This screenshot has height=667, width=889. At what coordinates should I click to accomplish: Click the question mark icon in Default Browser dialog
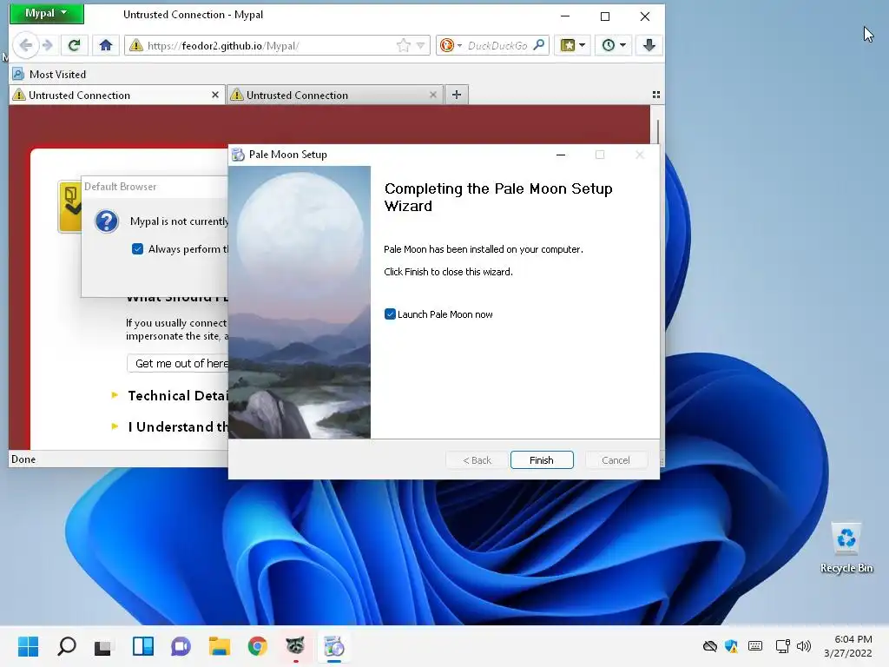[x=107, y=221]
